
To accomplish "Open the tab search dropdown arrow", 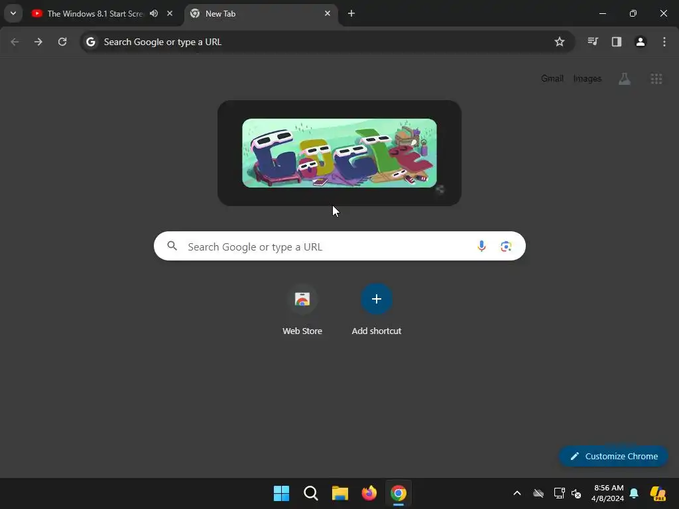I will (13, 13).
